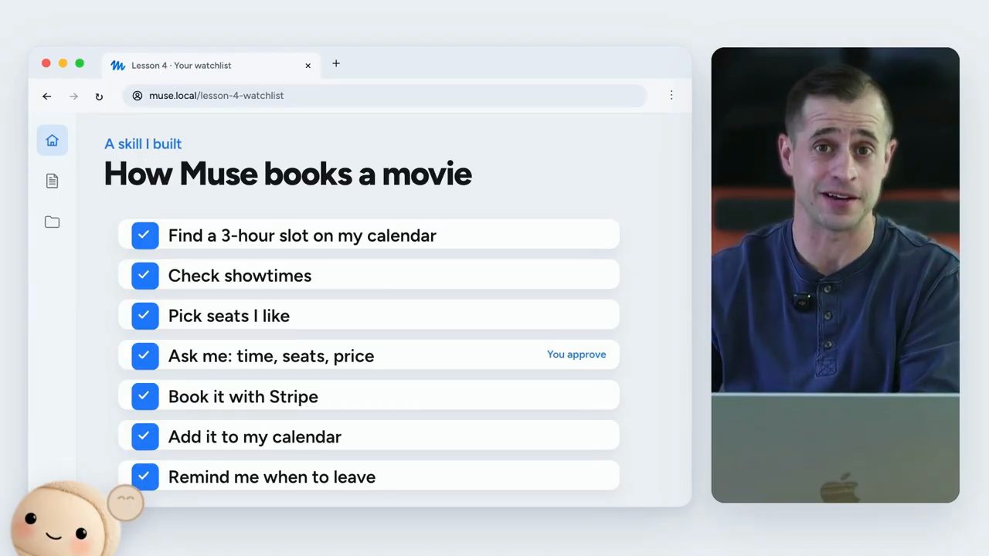Toggle 'Add it to my calendar' checkbox
The image size is (989, 556).
tap(144, 436)
